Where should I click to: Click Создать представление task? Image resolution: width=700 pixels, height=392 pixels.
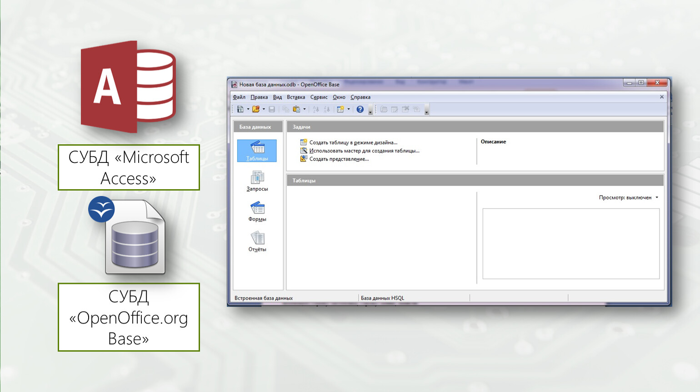[339, 159]
